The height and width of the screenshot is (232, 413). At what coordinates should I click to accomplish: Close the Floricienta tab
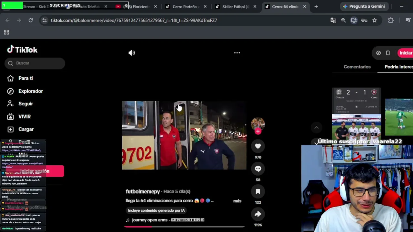[x=156, y=6]
